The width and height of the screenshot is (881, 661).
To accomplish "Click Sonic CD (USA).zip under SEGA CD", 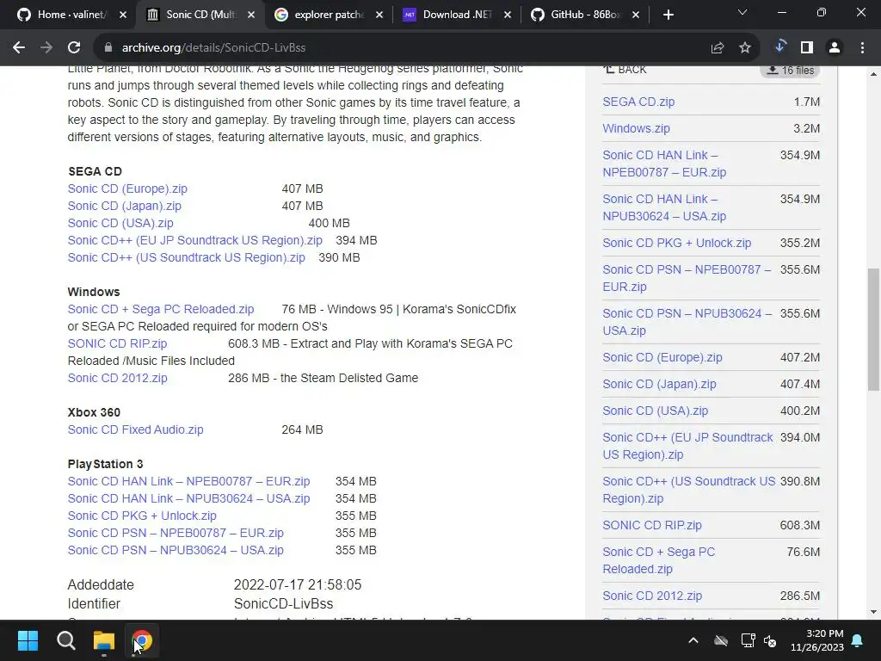I will pyautogui.click(x=120, y=223).
